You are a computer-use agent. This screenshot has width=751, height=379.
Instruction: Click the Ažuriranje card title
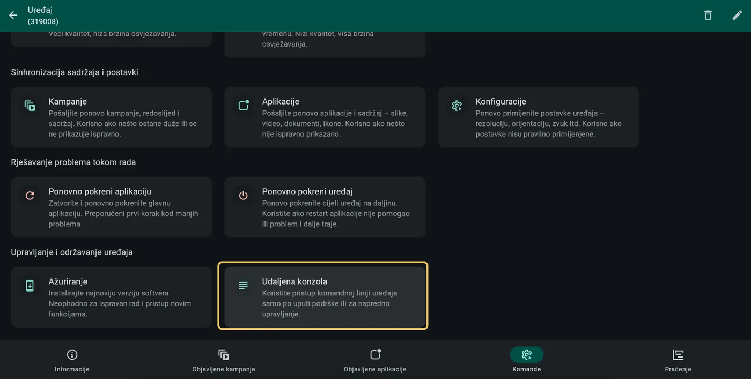pyautogui.click(x=68, y=281)
